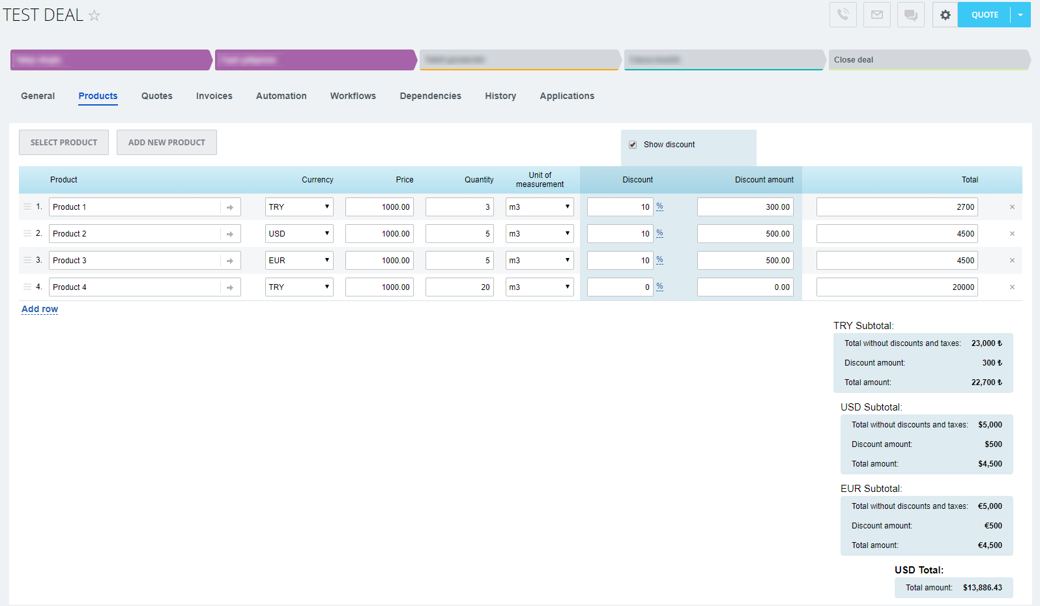Toggle discount type percent for Product 2
Image resolution: width=1040 pixels, height=606 pixels.
tap(659, 233)
